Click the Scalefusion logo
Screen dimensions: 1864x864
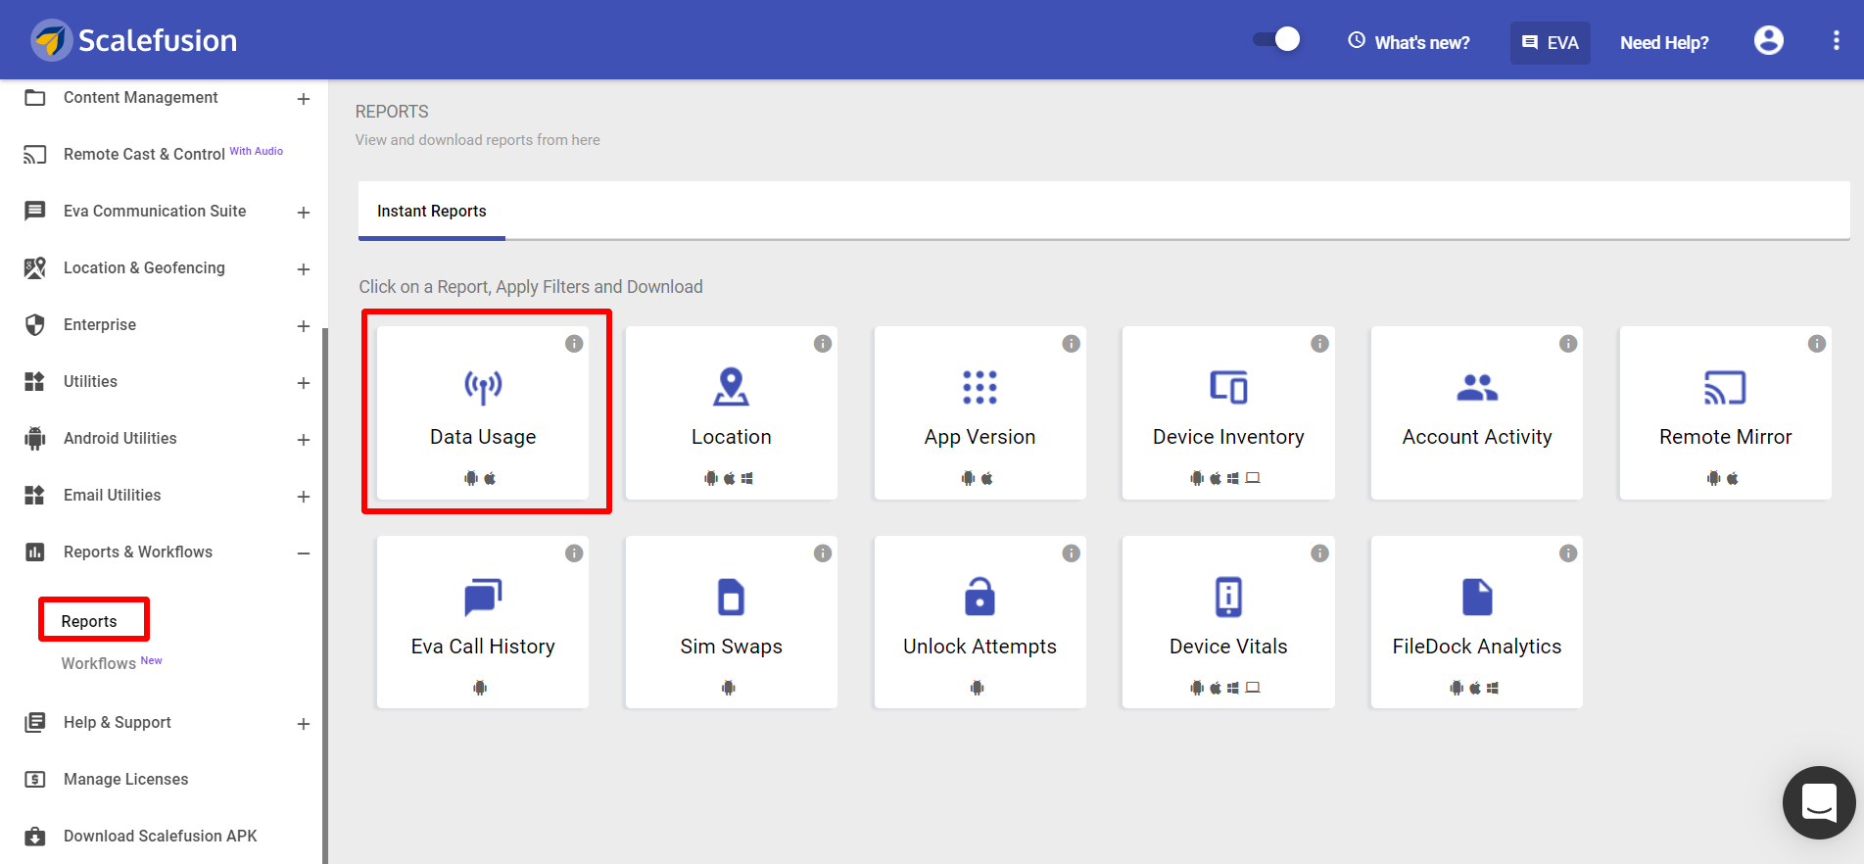pos(134,40)
